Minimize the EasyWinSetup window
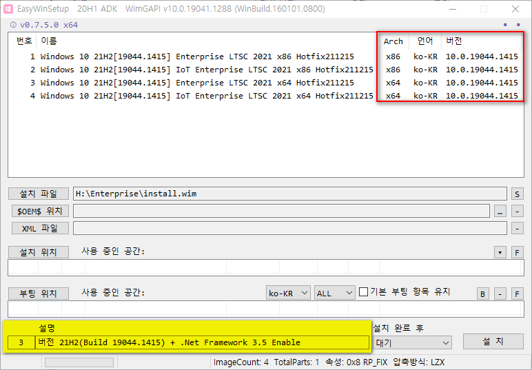This screenshot has height=370, width=532. 452,9
